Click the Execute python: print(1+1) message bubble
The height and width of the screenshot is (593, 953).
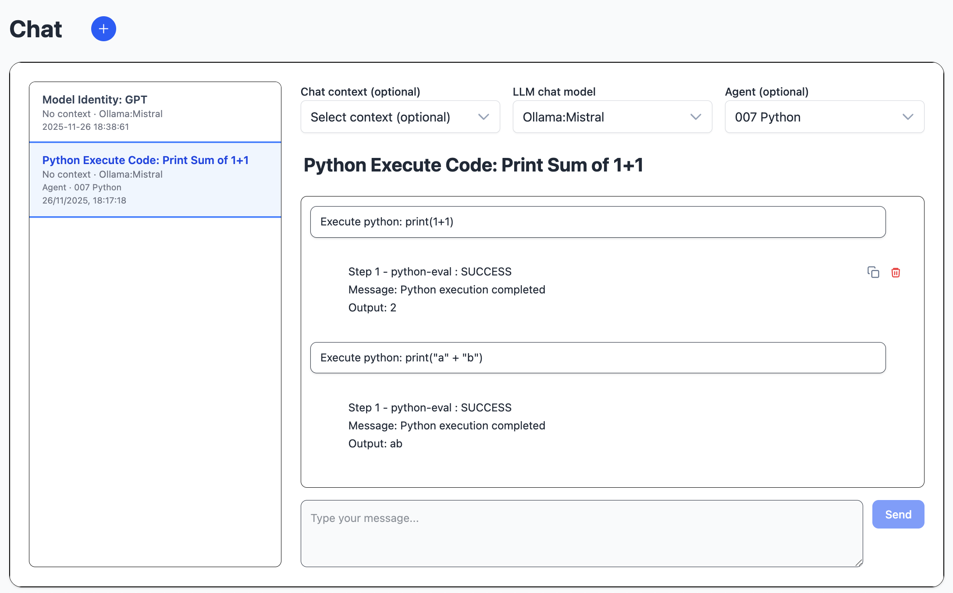(x=597, y=222)
